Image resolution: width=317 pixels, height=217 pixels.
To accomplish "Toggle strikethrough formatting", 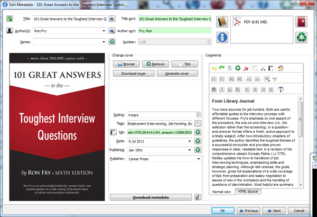I will pos(238,89).
